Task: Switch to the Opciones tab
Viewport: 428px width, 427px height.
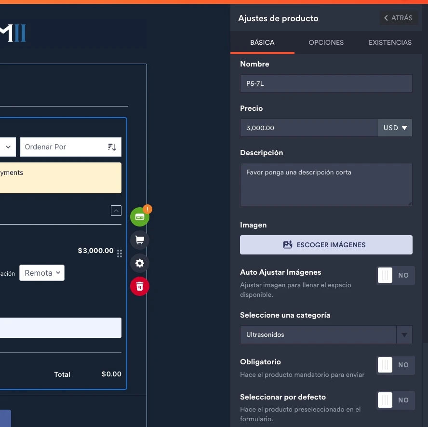Action: pos(326,42)
